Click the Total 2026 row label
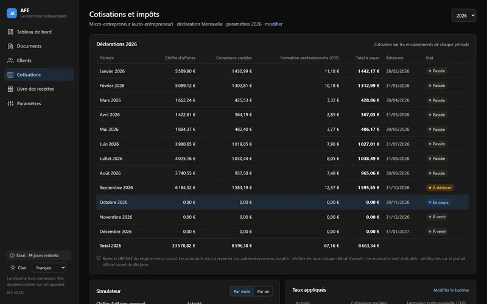Viewport: 487px width, 304px height. click(x=110, y=246)
